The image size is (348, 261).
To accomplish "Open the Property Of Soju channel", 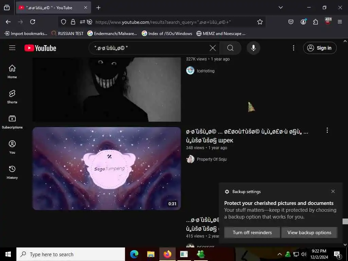I will click(211, 159).
